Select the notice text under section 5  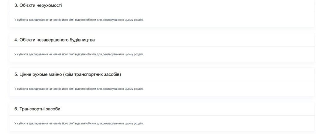click(x=79, y=89)
